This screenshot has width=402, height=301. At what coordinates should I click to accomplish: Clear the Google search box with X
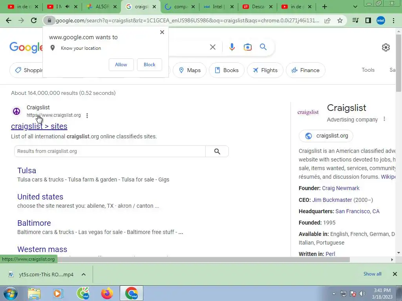point(212,47)
